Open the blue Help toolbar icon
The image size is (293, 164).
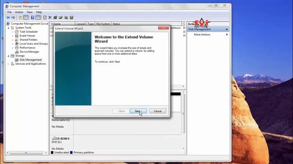pos(33,17)
